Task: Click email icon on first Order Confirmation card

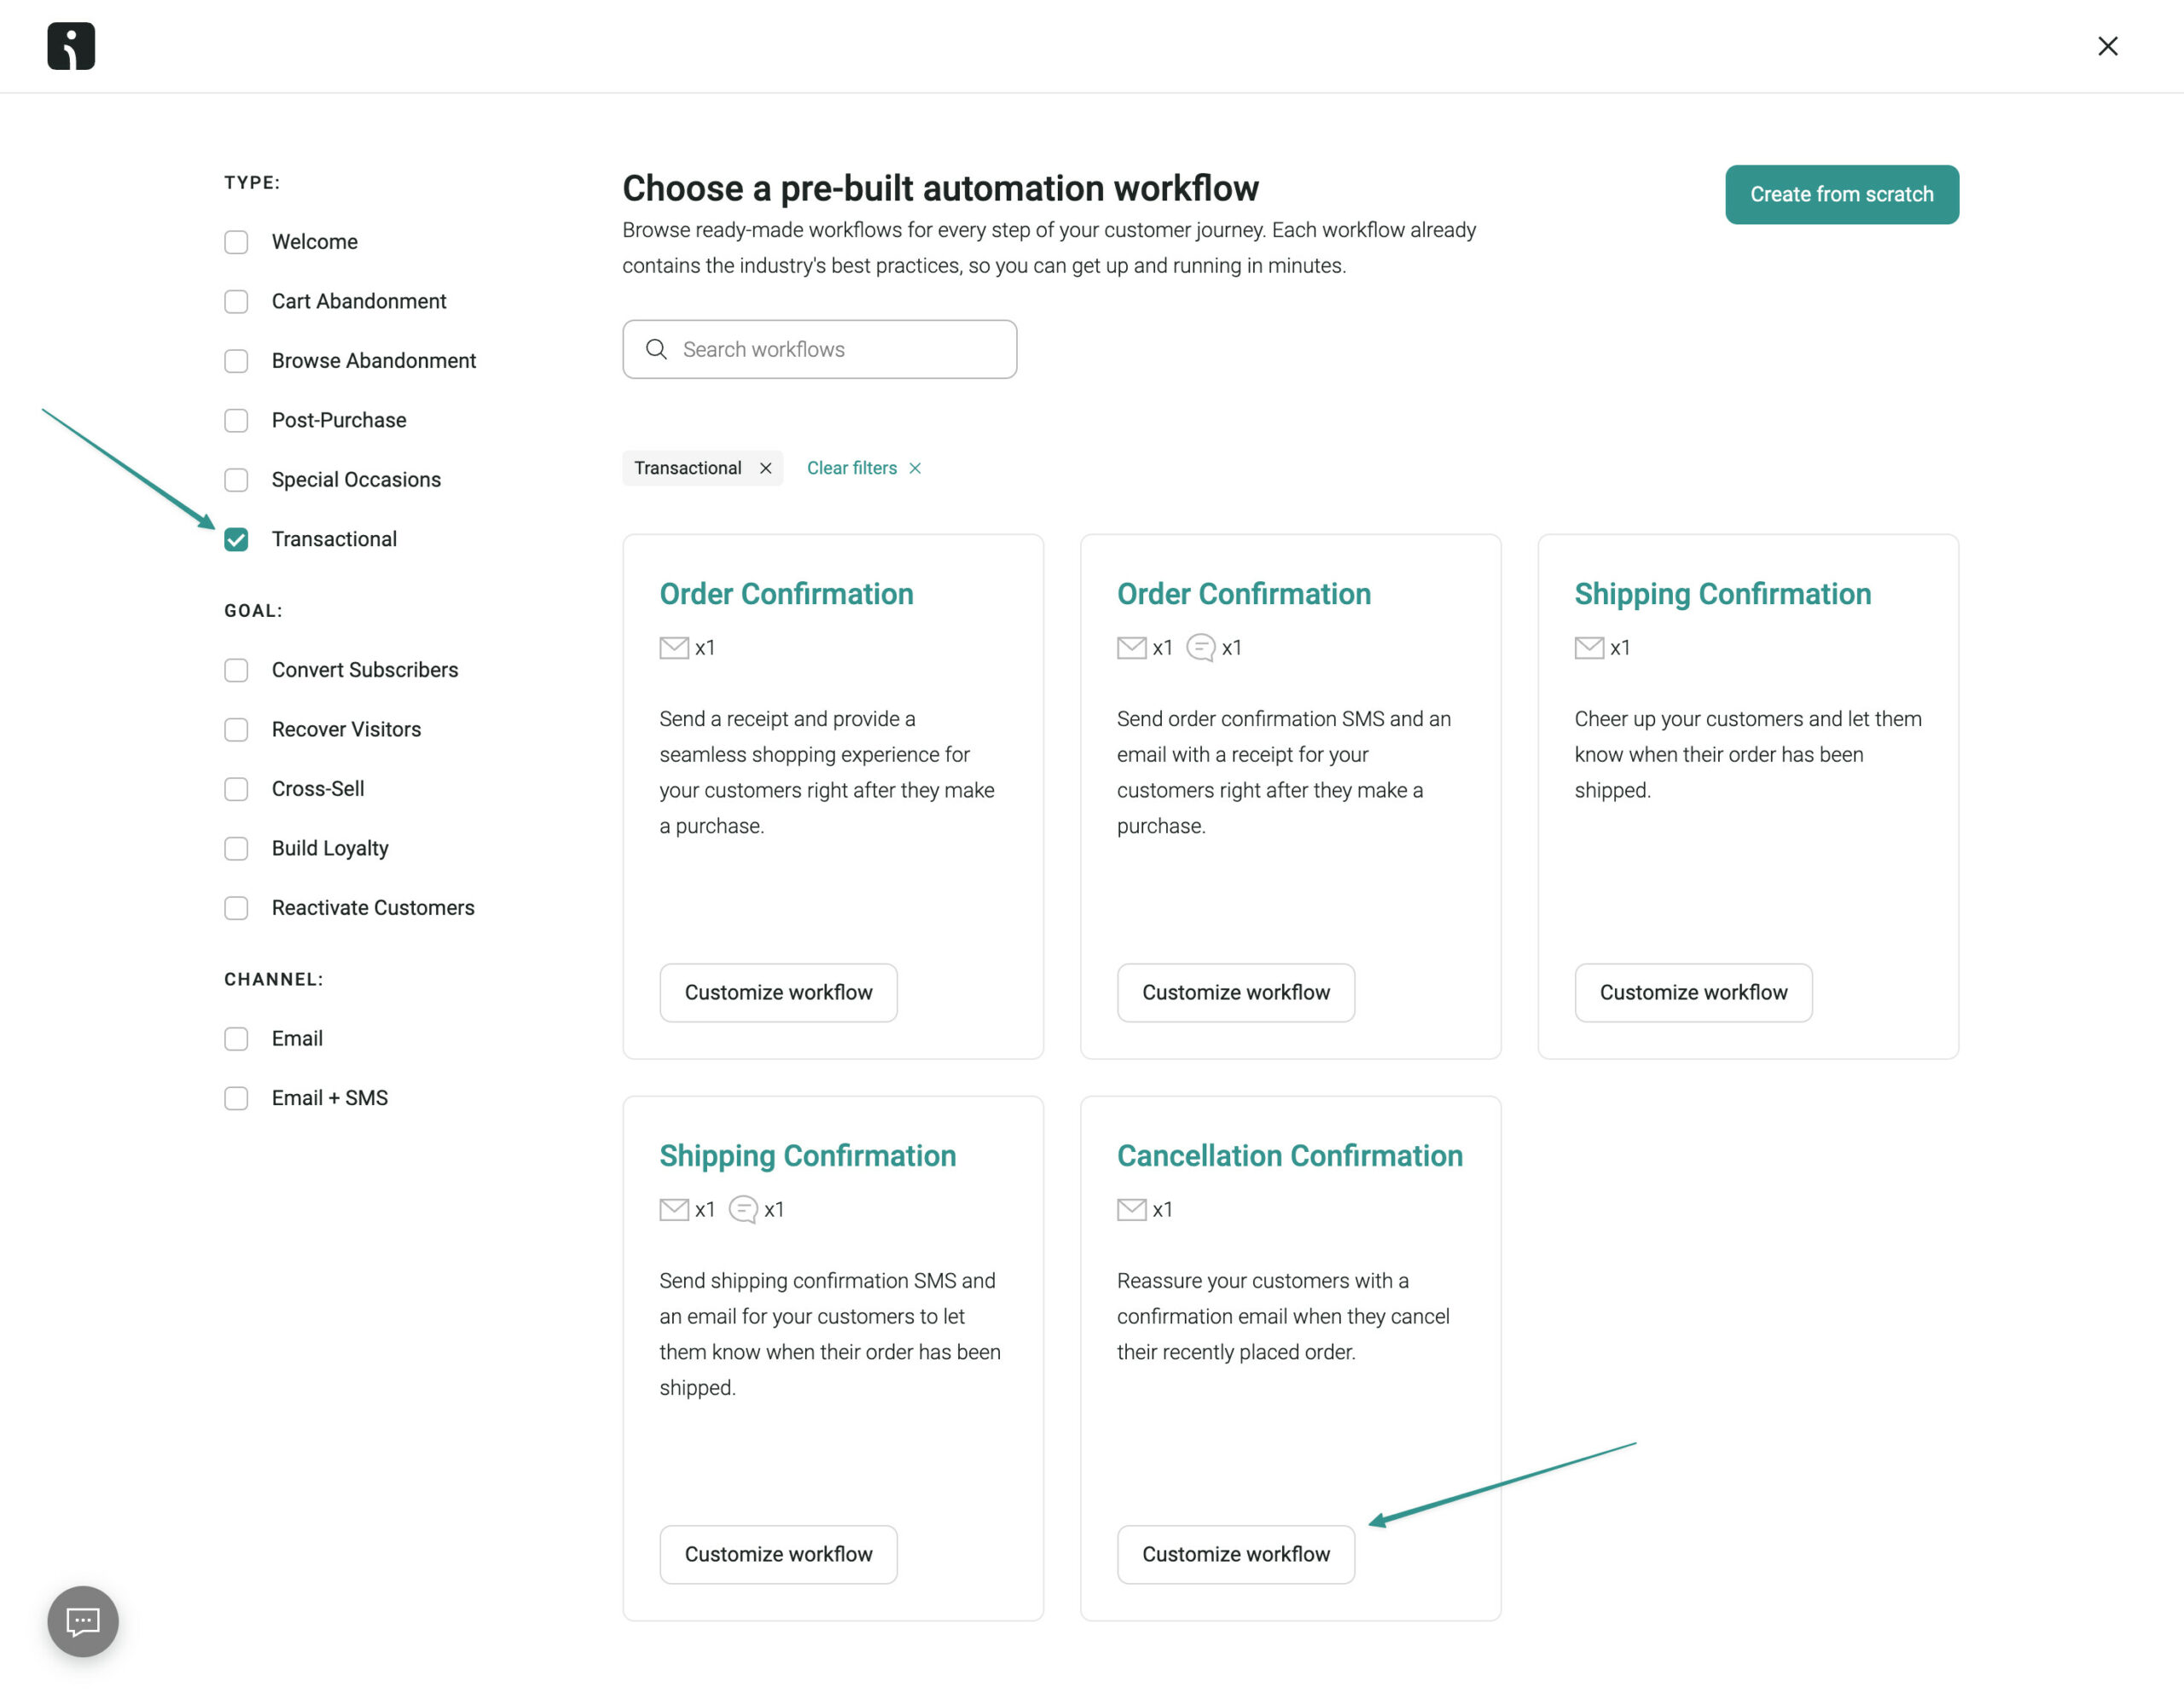Action: [x=674, y=648]
